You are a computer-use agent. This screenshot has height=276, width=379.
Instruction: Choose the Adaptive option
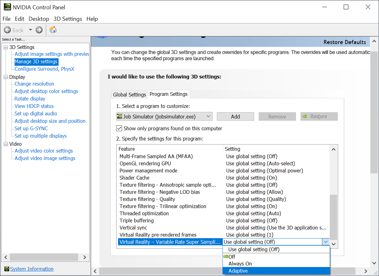pos(276,271)
